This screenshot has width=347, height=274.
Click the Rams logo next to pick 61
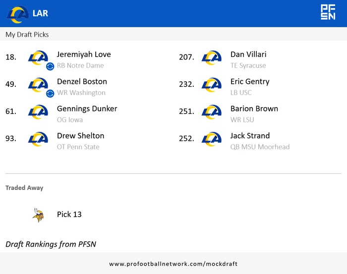click(x=38, y=112)
